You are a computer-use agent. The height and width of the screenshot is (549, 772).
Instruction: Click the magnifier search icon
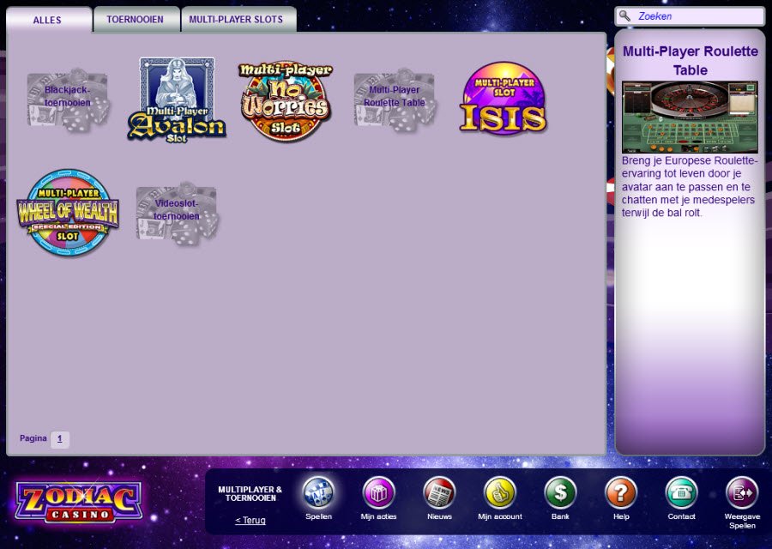coord(624,15)
